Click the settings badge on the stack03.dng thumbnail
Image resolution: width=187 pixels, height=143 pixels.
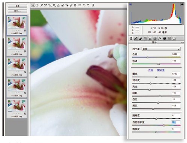coord(25,72)
